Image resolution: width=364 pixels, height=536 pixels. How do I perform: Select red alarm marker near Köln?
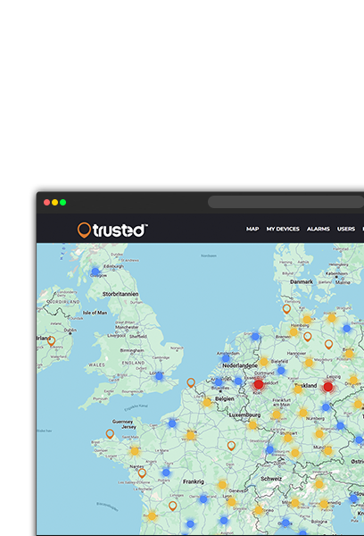pos(259,384)
